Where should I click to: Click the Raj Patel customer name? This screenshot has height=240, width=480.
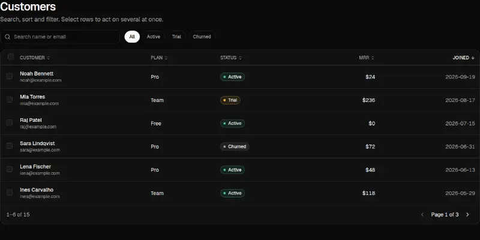pyautogui.click(x=31, y=121)
